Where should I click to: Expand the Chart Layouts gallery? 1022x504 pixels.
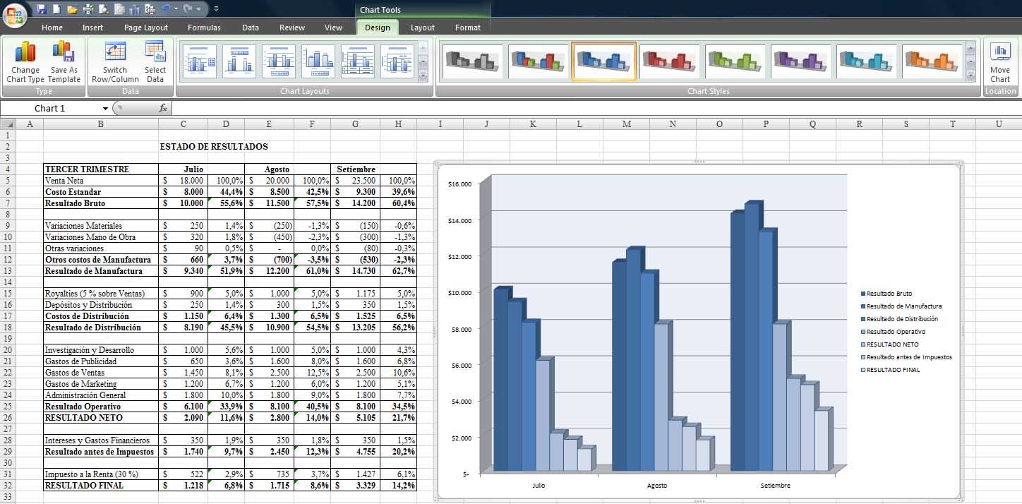click(x=423, y=76)
